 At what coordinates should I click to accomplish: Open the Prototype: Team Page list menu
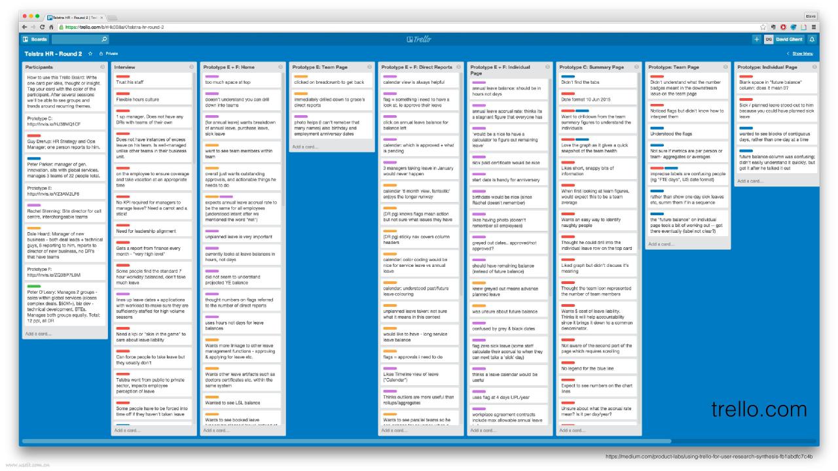click(725, 67)
